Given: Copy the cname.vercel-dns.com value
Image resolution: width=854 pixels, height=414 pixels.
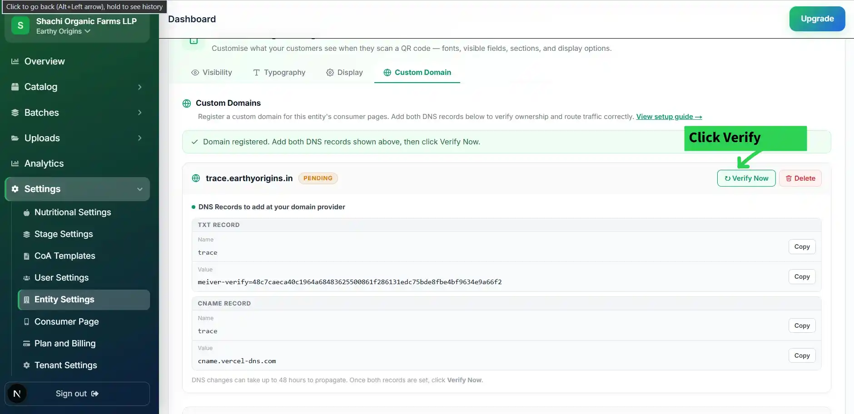Looking at the screenshot, I should (x=802, y=356).
